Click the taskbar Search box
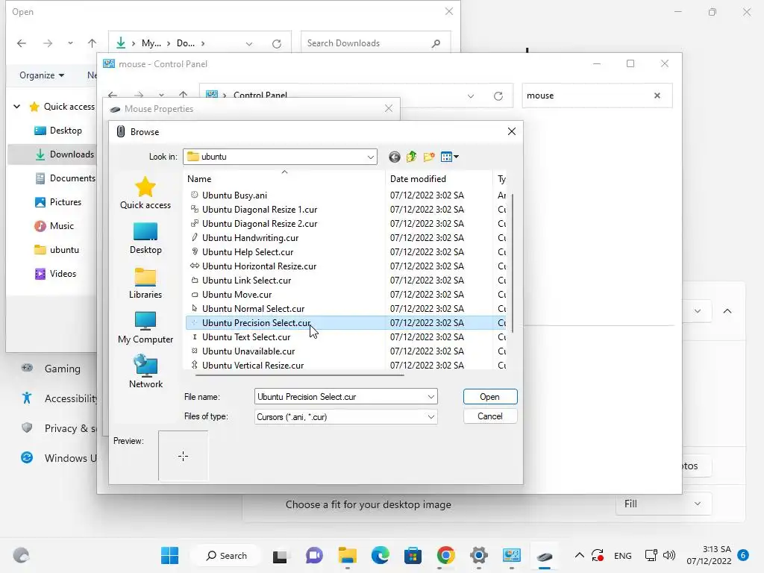Screen dimensions: 764x573 (227, 555)
